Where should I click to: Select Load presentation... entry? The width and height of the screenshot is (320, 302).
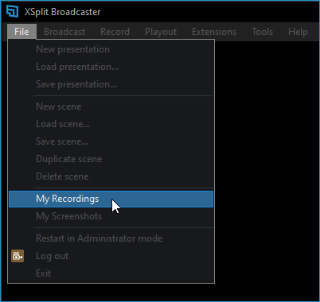111,67
